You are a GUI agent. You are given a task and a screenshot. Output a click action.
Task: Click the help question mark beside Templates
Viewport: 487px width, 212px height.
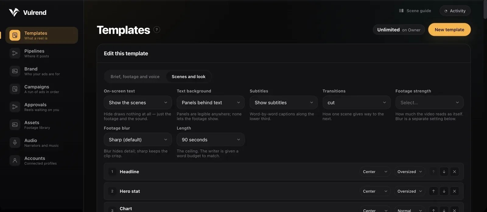(x=157, y=29)
